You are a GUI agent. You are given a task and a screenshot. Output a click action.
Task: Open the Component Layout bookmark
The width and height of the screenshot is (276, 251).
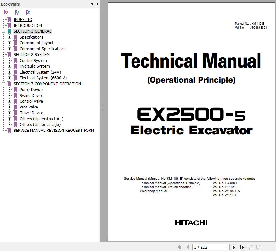pyautogui.click(x=37, y=43)
